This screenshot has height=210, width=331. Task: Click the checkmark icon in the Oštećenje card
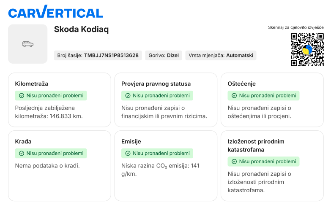click(x=234, y=96)
